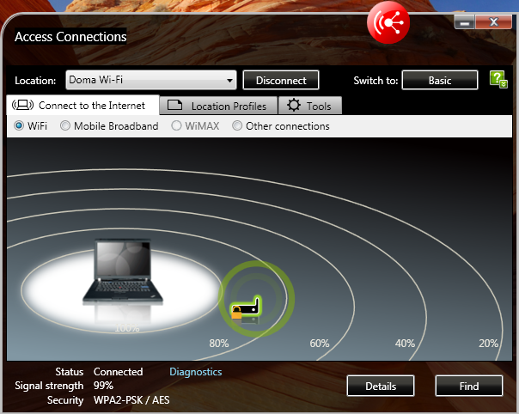Click the 60% signal range label
This screenshot has height=414, width=519.
coord(320,344)
